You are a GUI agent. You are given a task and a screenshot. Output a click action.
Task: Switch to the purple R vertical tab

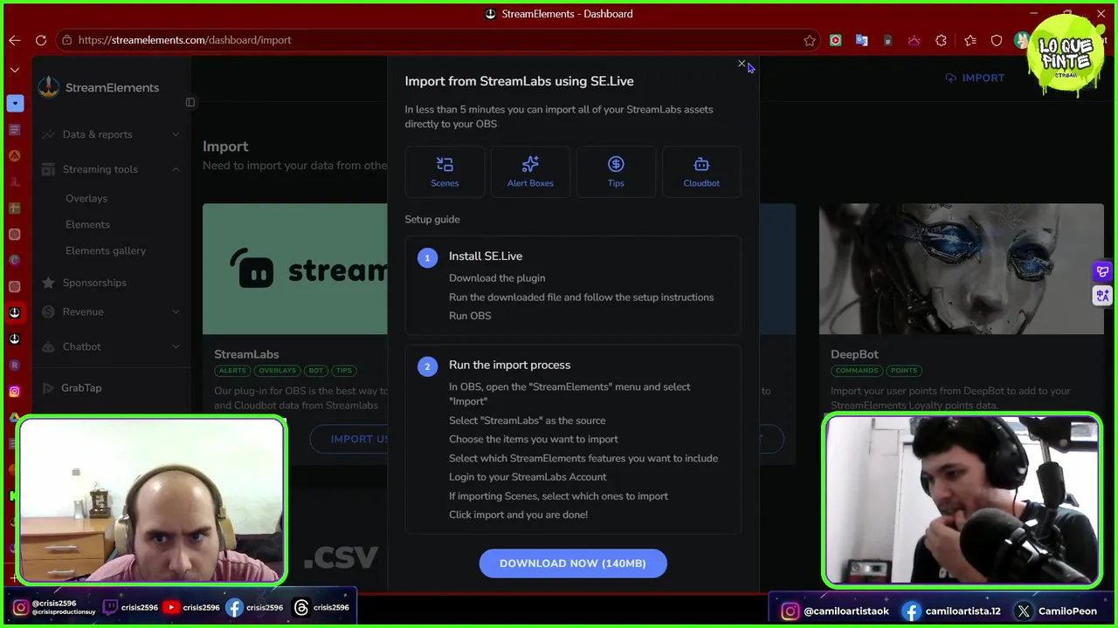tap(15, 365)
